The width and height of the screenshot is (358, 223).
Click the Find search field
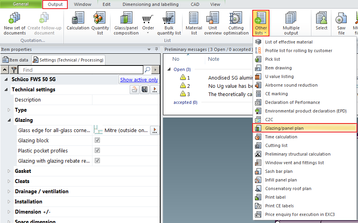[x=82, y=70]
